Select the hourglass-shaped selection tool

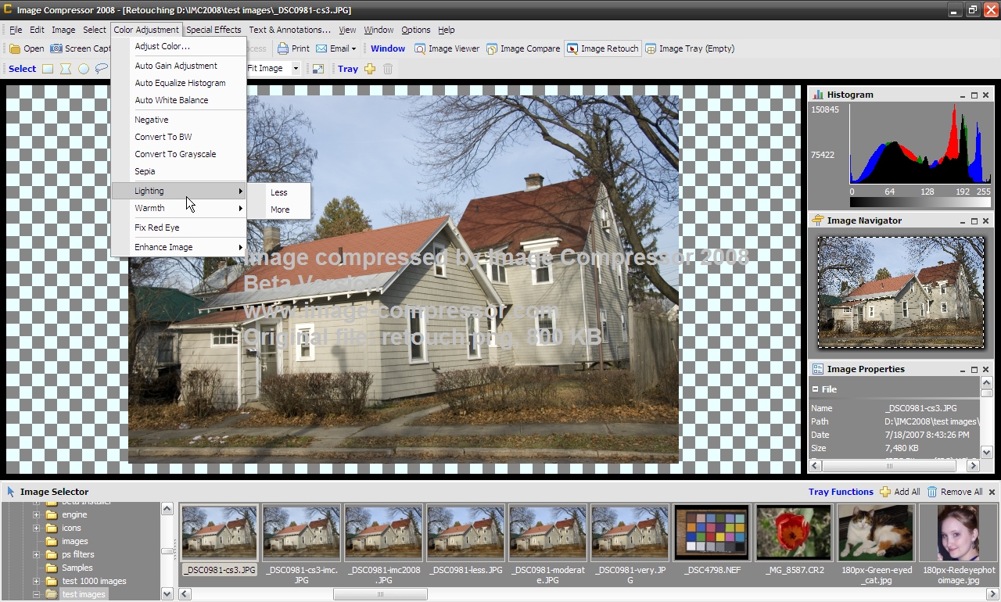pyautogui.click(x=66, y=69)
